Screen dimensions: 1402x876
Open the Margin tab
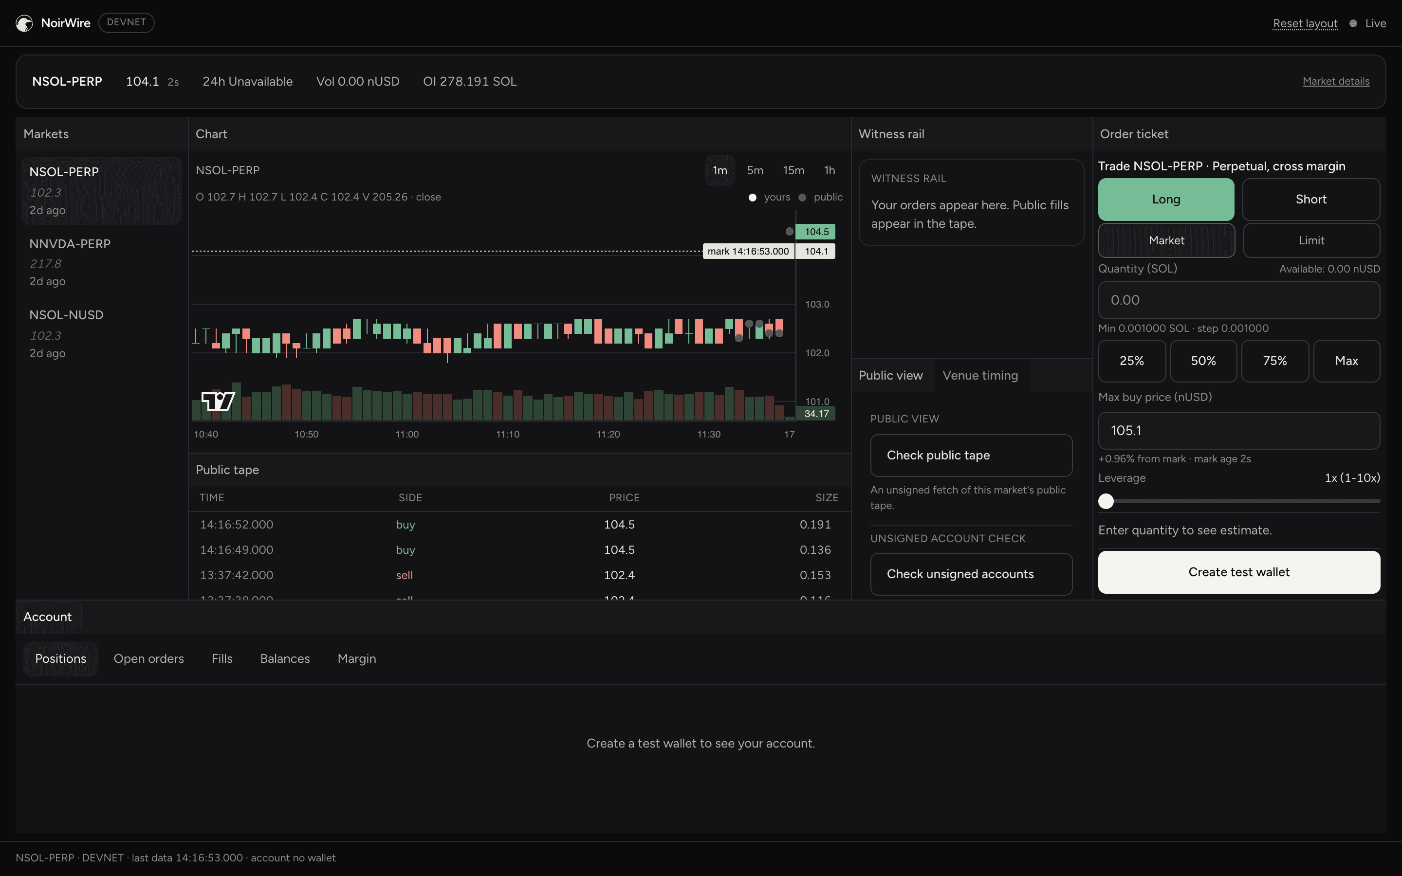(x=357, y=659)
